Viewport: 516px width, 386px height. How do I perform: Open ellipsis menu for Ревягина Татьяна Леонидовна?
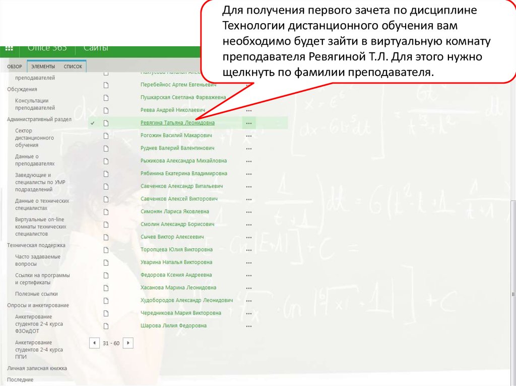[248, 123]
